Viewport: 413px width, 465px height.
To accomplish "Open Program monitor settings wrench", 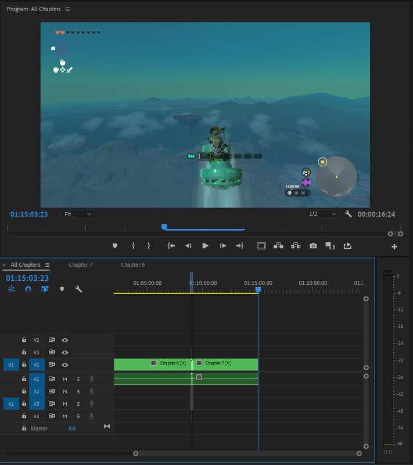I will click(348, 214).
